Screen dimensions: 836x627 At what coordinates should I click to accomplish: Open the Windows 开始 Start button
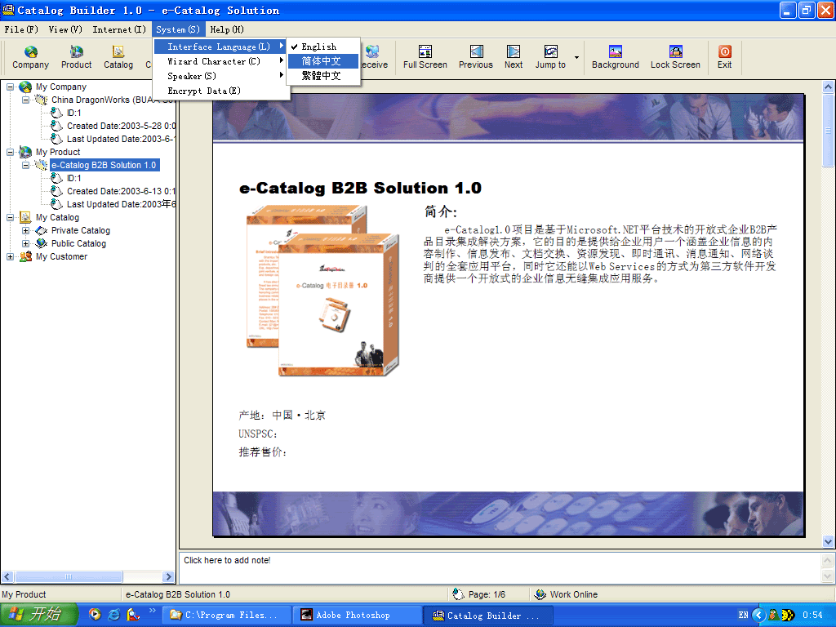click(39, 615)
